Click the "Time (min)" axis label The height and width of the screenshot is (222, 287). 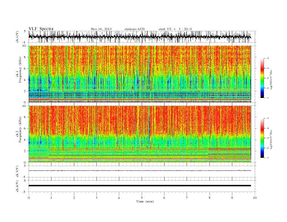pos(145,201)
